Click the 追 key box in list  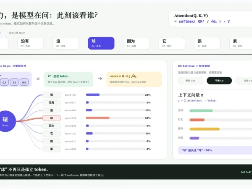(x=52, y=110)
